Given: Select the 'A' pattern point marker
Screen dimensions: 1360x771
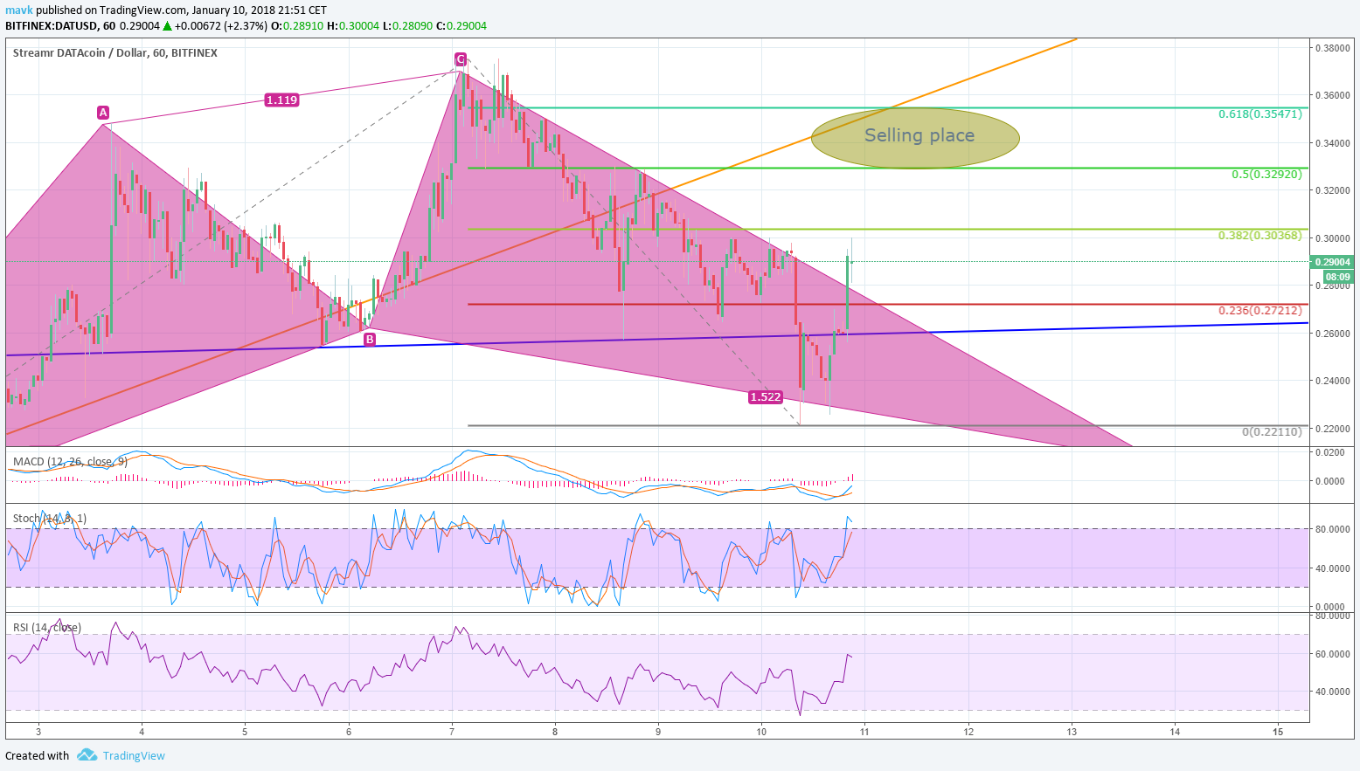Looking at the screenshot, I should pos(103,112).
